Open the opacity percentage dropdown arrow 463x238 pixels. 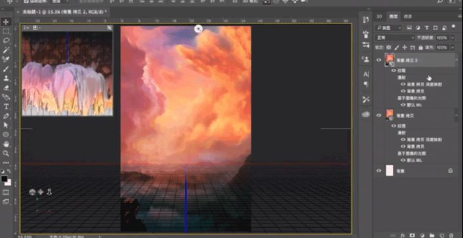(x=452, y=38)
